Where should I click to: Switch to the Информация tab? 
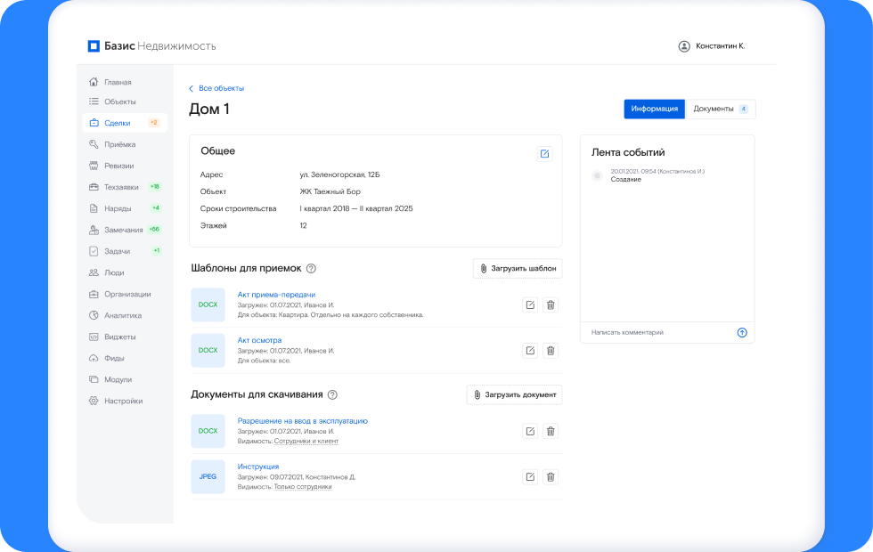pos(654,109)
